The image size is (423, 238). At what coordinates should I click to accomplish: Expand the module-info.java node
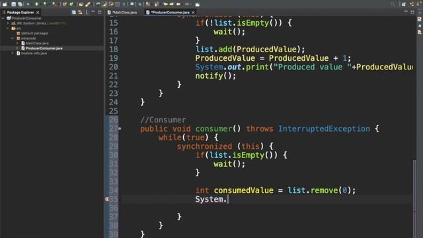click(x=13, y=53)
